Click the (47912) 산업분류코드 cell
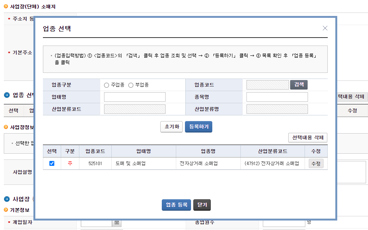The image size is (368, 230). (x=272, y=164)
